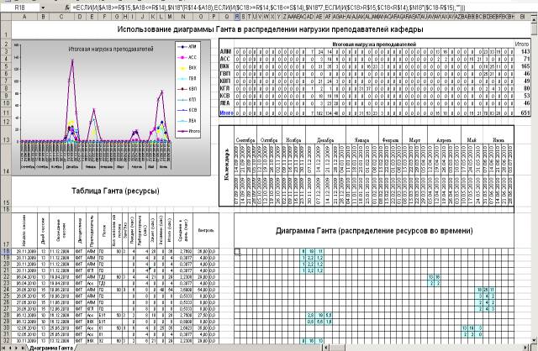Viewport: 538px width, 351px height.
Task: Click total value 165 for ВКК
Action: pos(525,66)
